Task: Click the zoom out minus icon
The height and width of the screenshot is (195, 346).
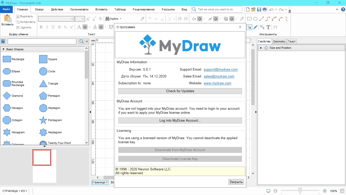Action: [x=275, y=191]
